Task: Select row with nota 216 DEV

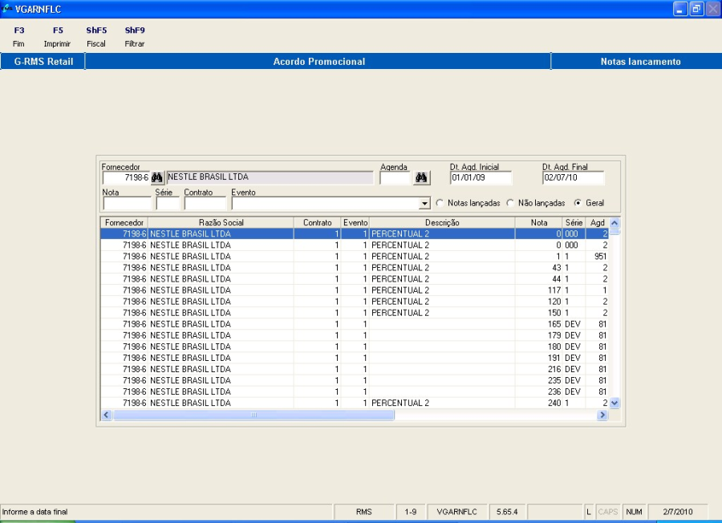Action: pos(355,369)
